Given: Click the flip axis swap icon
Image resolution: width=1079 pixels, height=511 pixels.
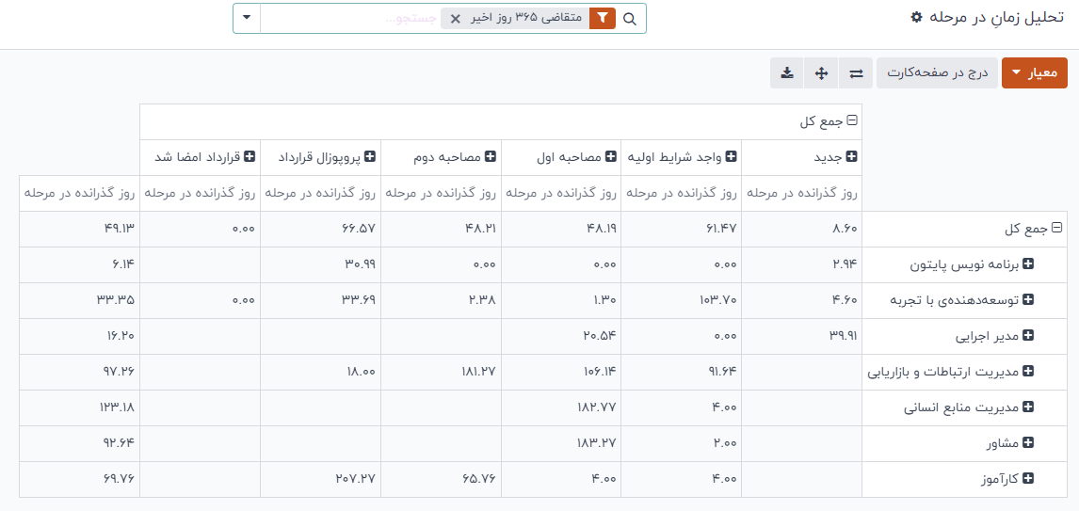Looking at the screenshot, I should 856,73.
